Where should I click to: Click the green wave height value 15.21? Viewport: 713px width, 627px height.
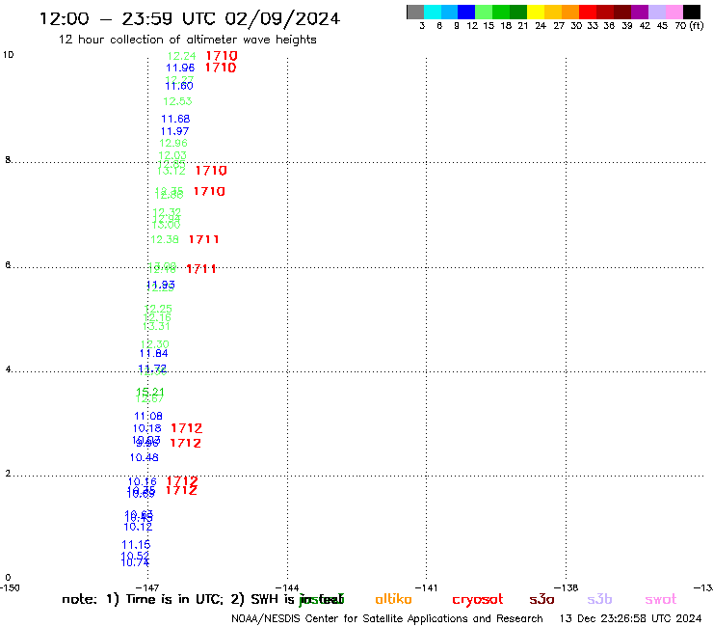click(150, 392)
